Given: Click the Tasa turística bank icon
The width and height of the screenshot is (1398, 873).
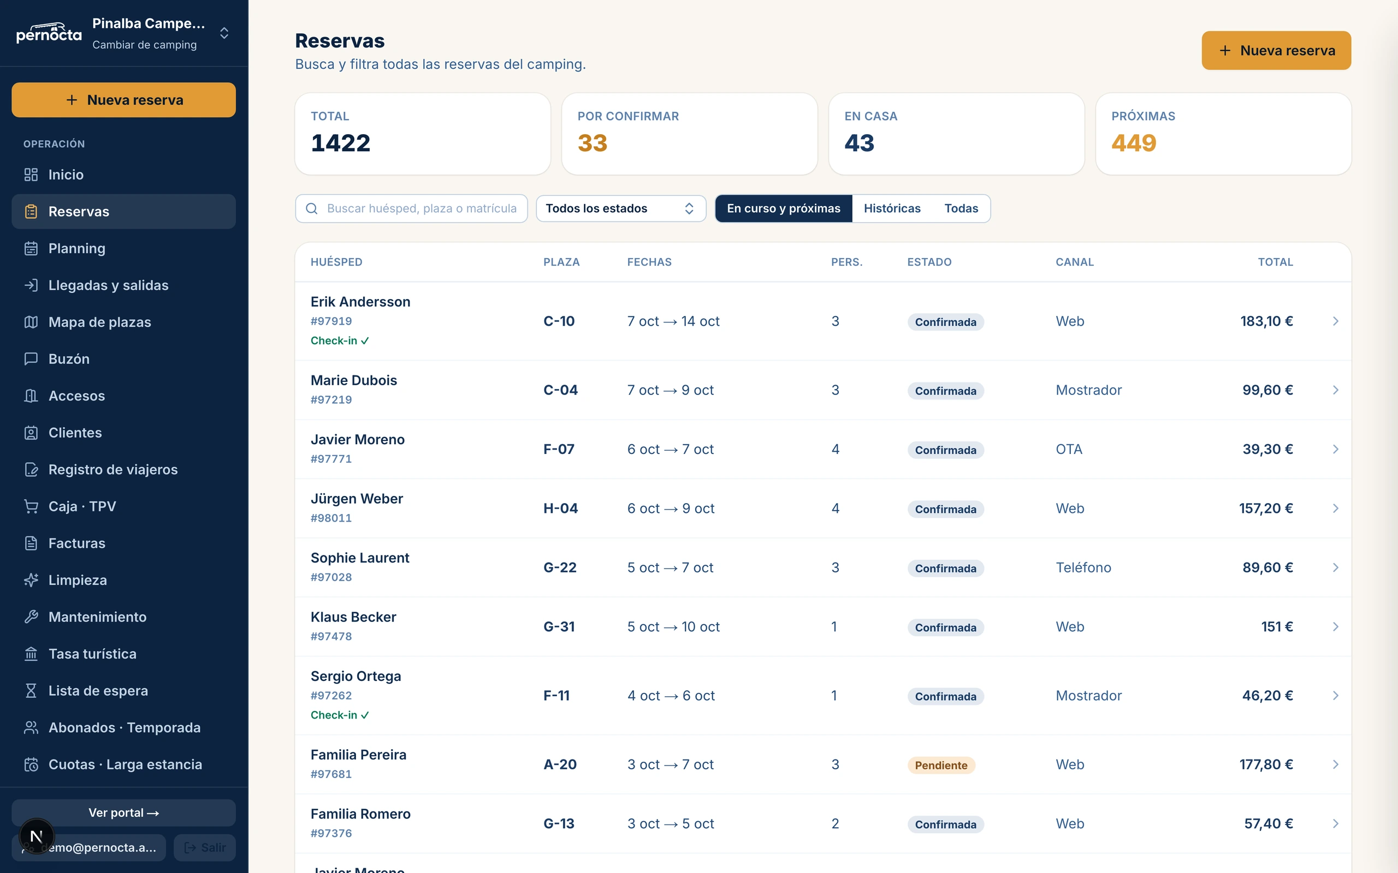Looking at the screenshot, I should [31, 654].
